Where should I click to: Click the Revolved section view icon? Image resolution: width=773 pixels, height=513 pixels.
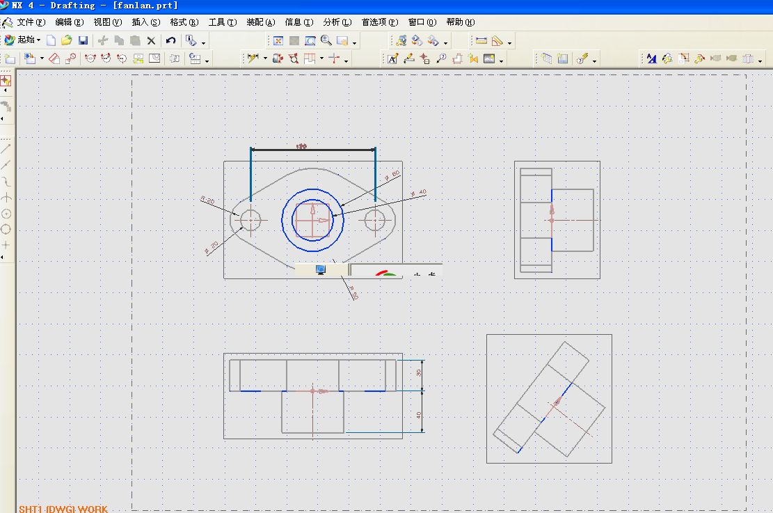click(122, 58)
